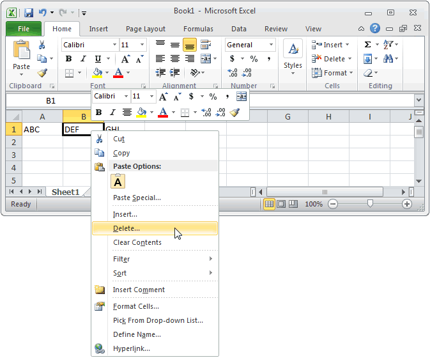Image resolution: width=430 pixels, height=358 pixels.
Task: Switch to Normal view in status bar
Action: pyautogui.click(x=269, y=204)
